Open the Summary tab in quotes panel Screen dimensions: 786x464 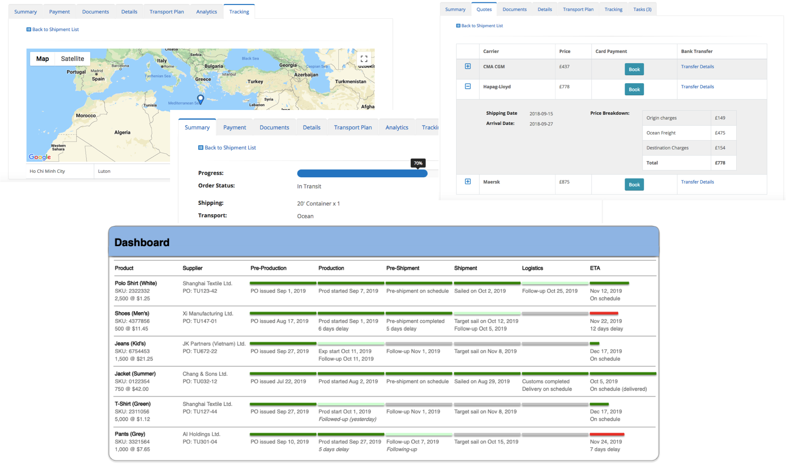click(x=455, y=9)
